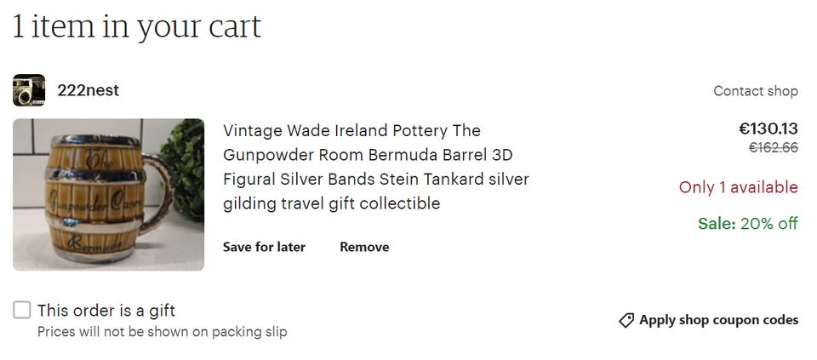Screen dimensions: 817x360
Task: Click the coupon tag icon
Action: (626, 321)
